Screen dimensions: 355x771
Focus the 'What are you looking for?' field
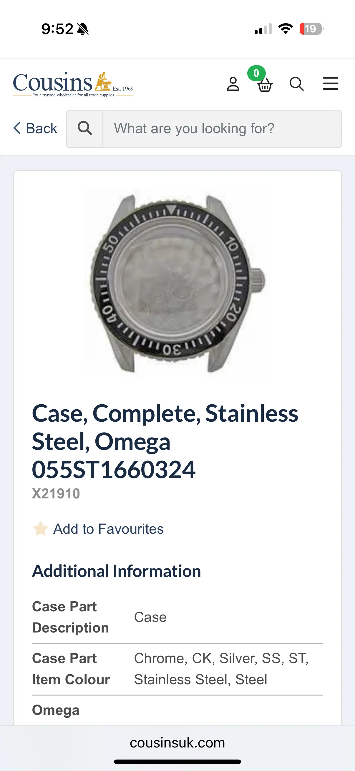(222, 129)
